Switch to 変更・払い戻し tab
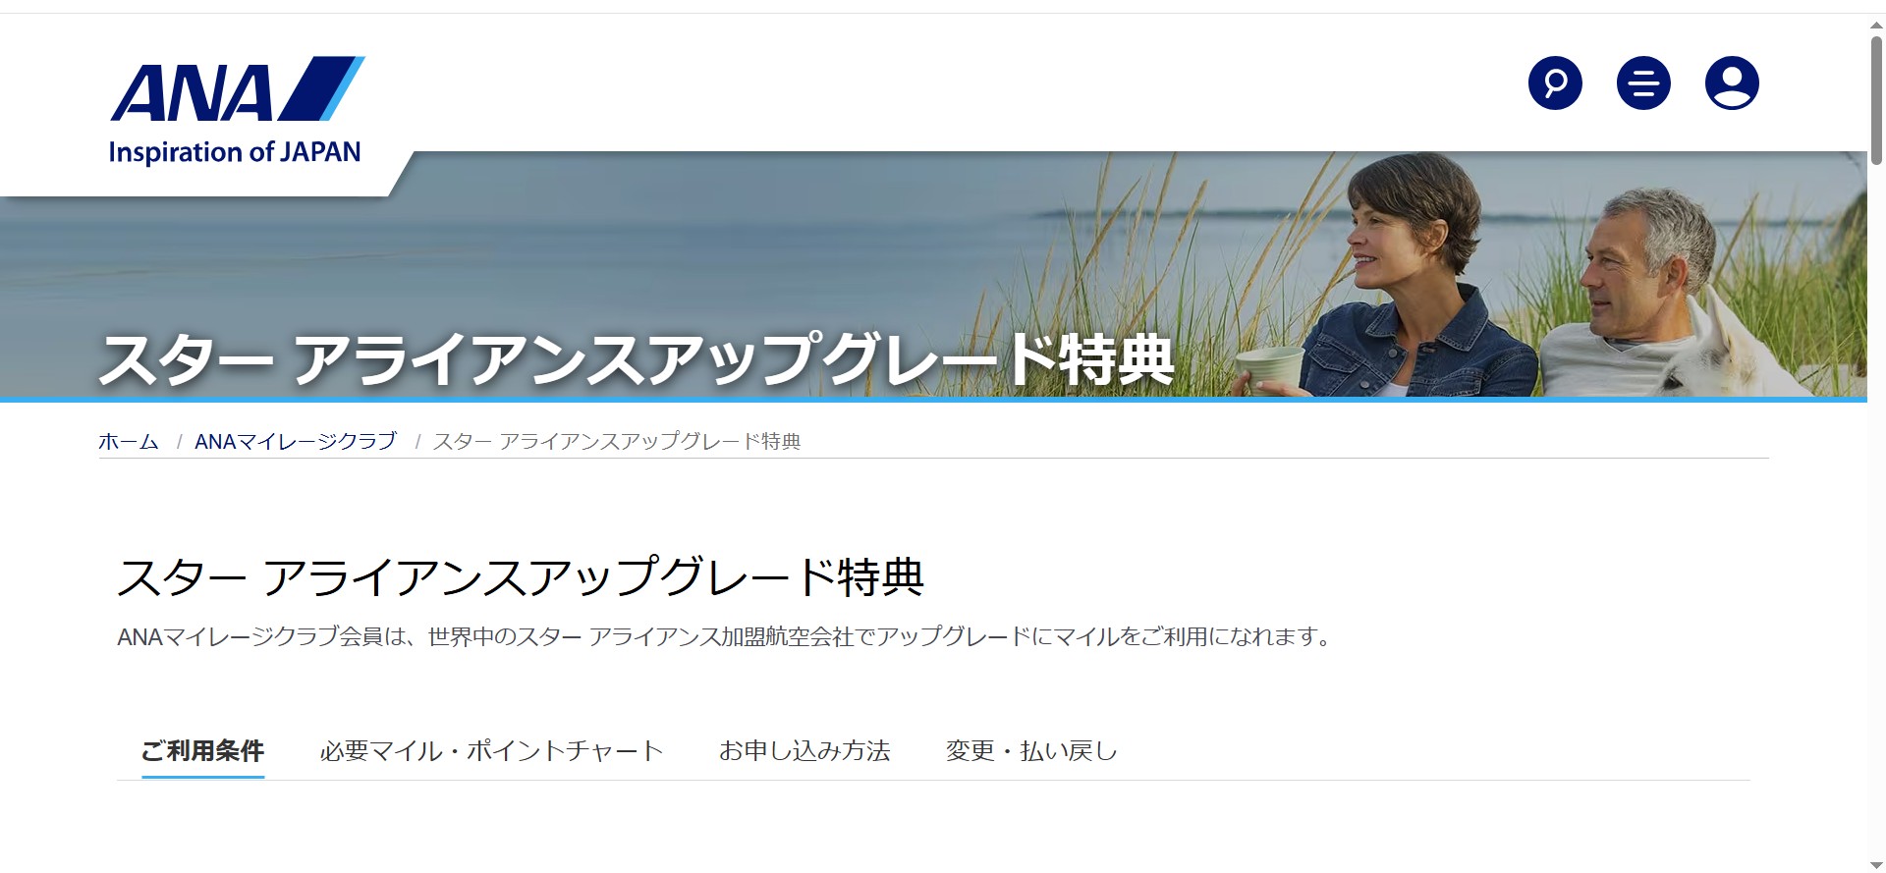The width and height of the screenshot is (1886, 873). 1031,751
